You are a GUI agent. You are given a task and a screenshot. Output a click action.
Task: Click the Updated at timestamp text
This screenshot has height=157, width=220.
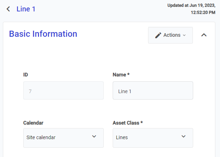click(191, 9)
